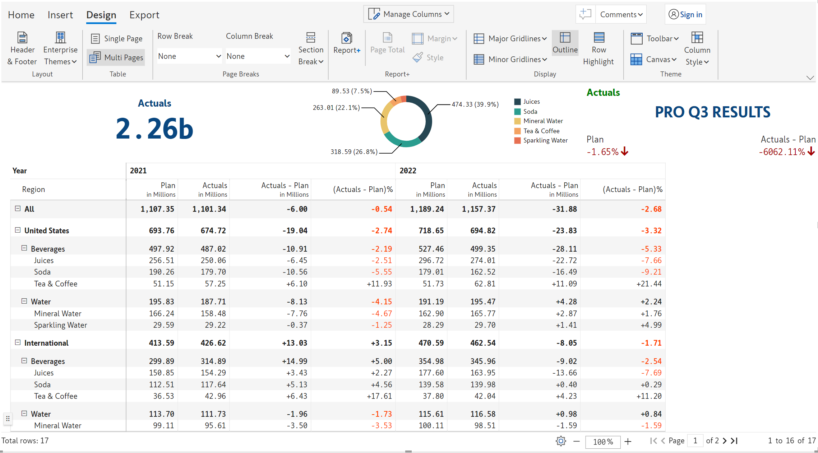
Task: Switch to the Insert tab
Action: click(60, 15)
